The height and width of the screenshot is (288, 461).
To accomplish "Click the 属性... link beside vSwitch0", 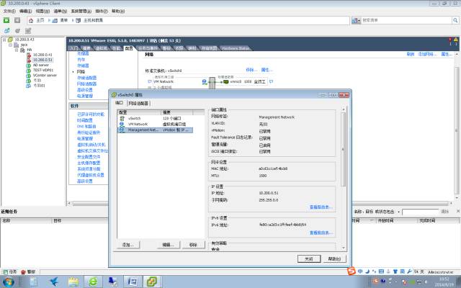I will coord(267,70).
